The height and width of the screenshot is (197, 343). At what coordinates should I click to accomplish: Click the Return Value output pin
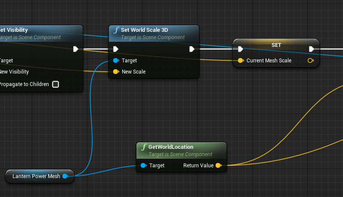point(218,166)
